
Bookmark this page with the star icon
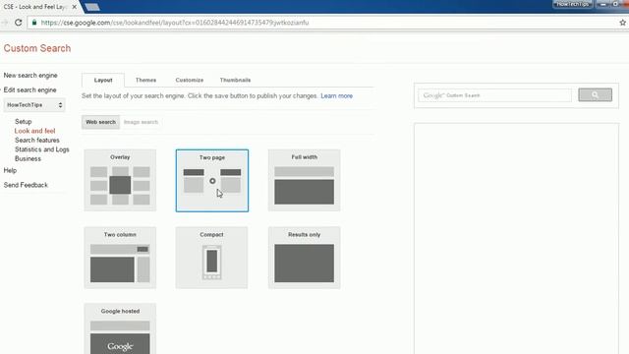(622, 23)
